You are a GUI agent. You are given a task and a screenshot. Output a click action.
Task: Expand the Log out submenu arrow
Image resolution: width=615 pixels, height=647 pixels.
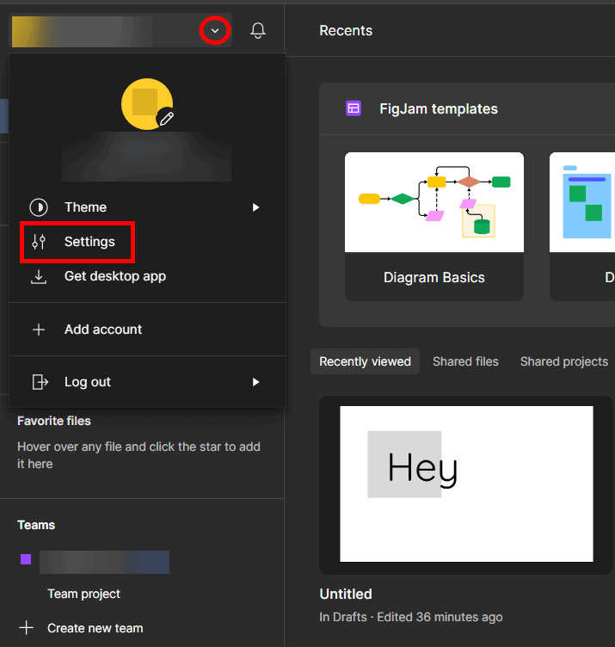coord(255,382)
